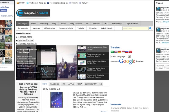The height and width of the screenshot is (112, 169).
Task: Open Samsung N7500Q Galaxy Note 3 Neo review
Action: point(130,109)
